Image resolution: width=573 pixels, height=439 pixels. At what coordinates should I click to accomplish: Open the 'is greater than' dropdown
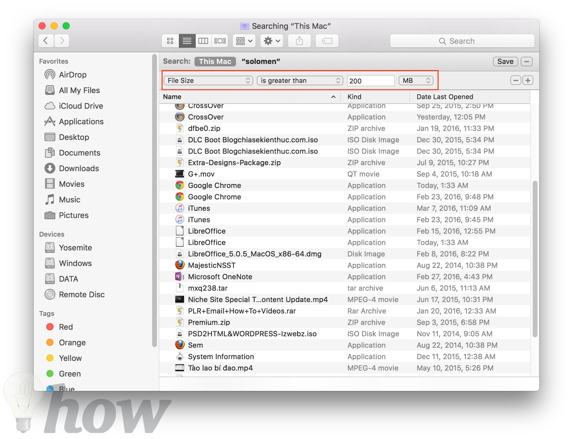[x=300, y=80]
